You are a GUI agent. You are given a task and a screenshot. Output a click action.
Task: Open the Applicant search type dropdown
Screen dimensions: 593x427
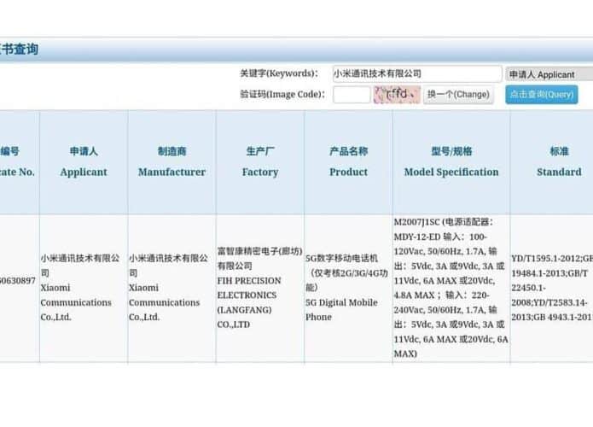click(x=549, y=74)
